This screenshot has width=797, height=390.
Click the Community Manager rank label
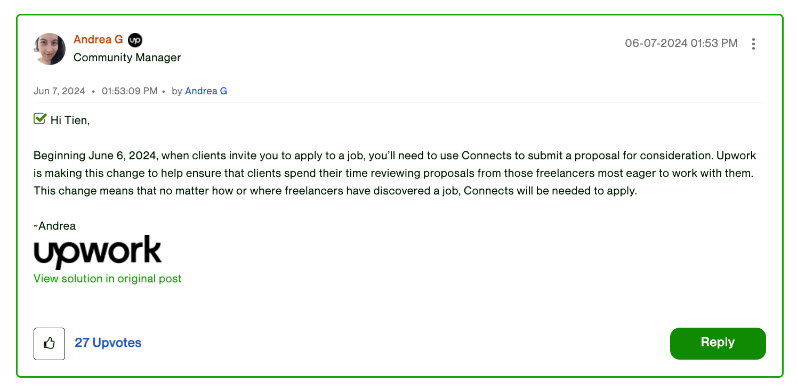pos(127,58)
